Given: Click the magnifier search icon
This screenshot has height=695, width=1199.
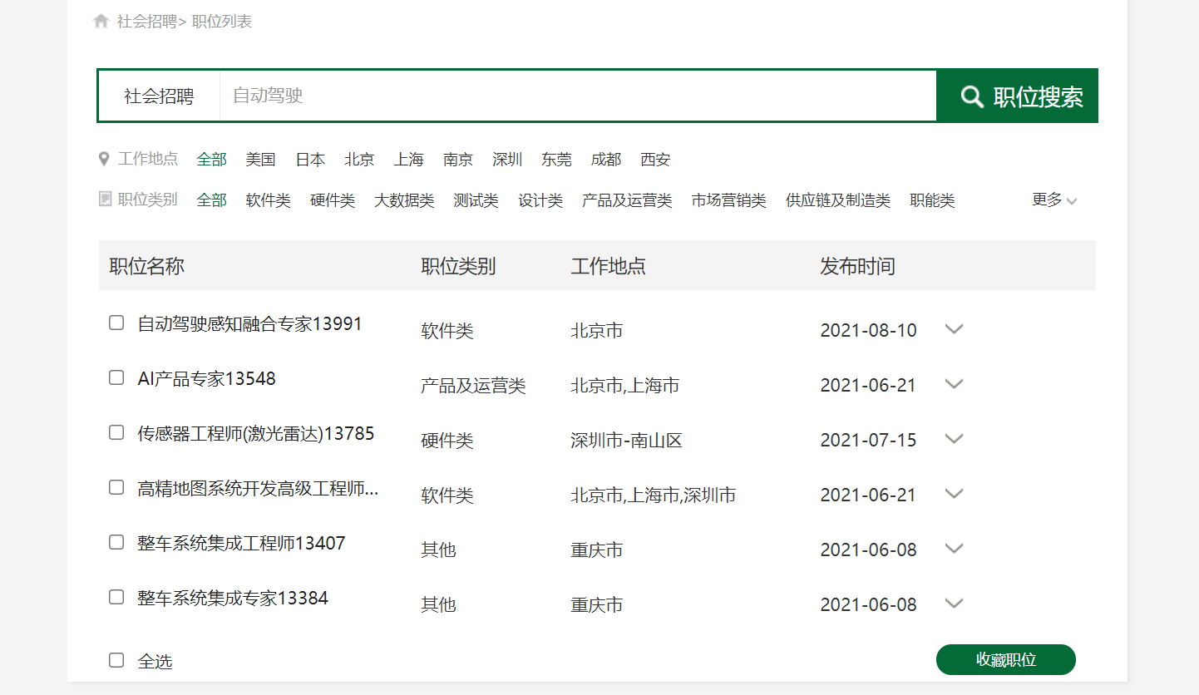Looking at the screenshot, I should coord(971,96).
